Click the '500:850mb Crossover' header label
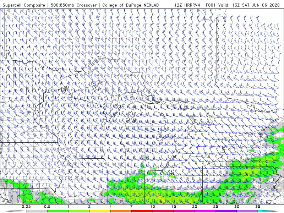This screenshot has height=213, width=284. [x=74, y=5]
